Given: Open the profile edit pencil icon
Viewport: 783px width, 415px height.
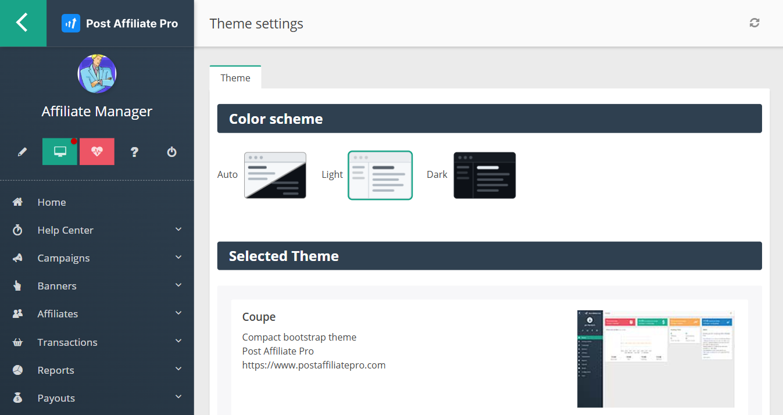Looking at the screenshot, I should (x=22, y=151).
